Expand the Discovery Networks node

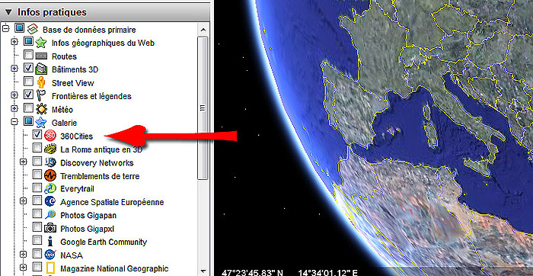(23, 162)
